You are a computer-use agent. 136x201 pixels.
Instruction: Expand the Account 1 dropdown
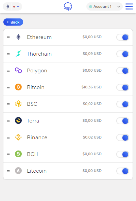click(104, 6)
